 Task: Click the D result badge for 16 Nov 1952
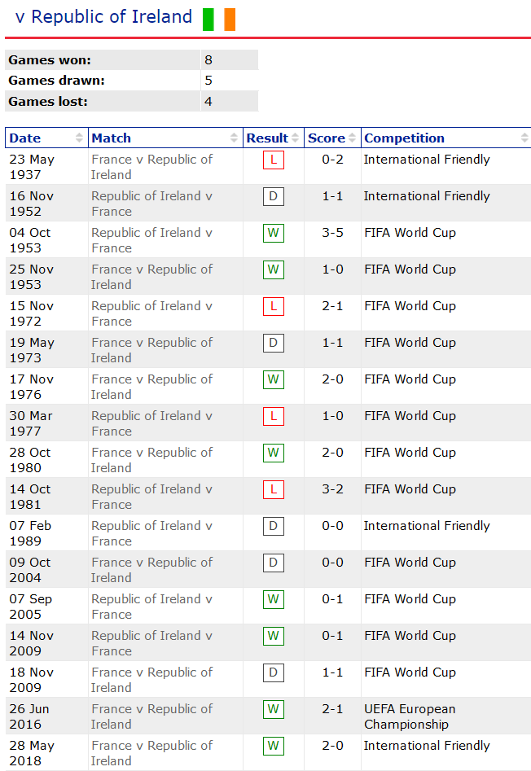click(x=274, y=196)
